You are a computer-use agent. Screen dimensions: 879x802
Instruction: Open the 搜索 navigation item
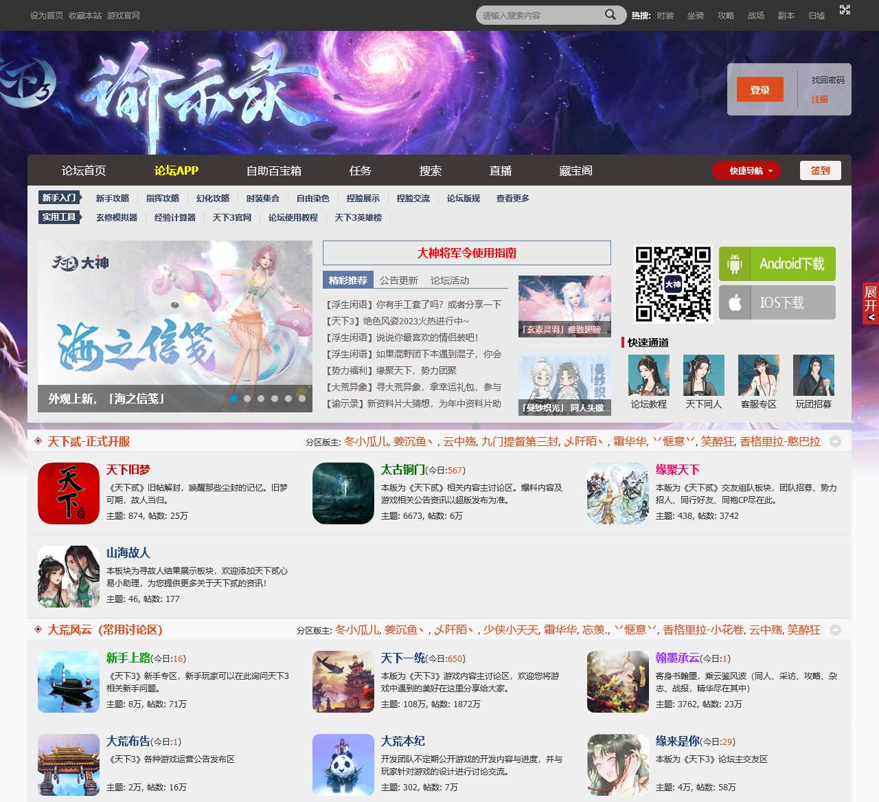point(431,170)
